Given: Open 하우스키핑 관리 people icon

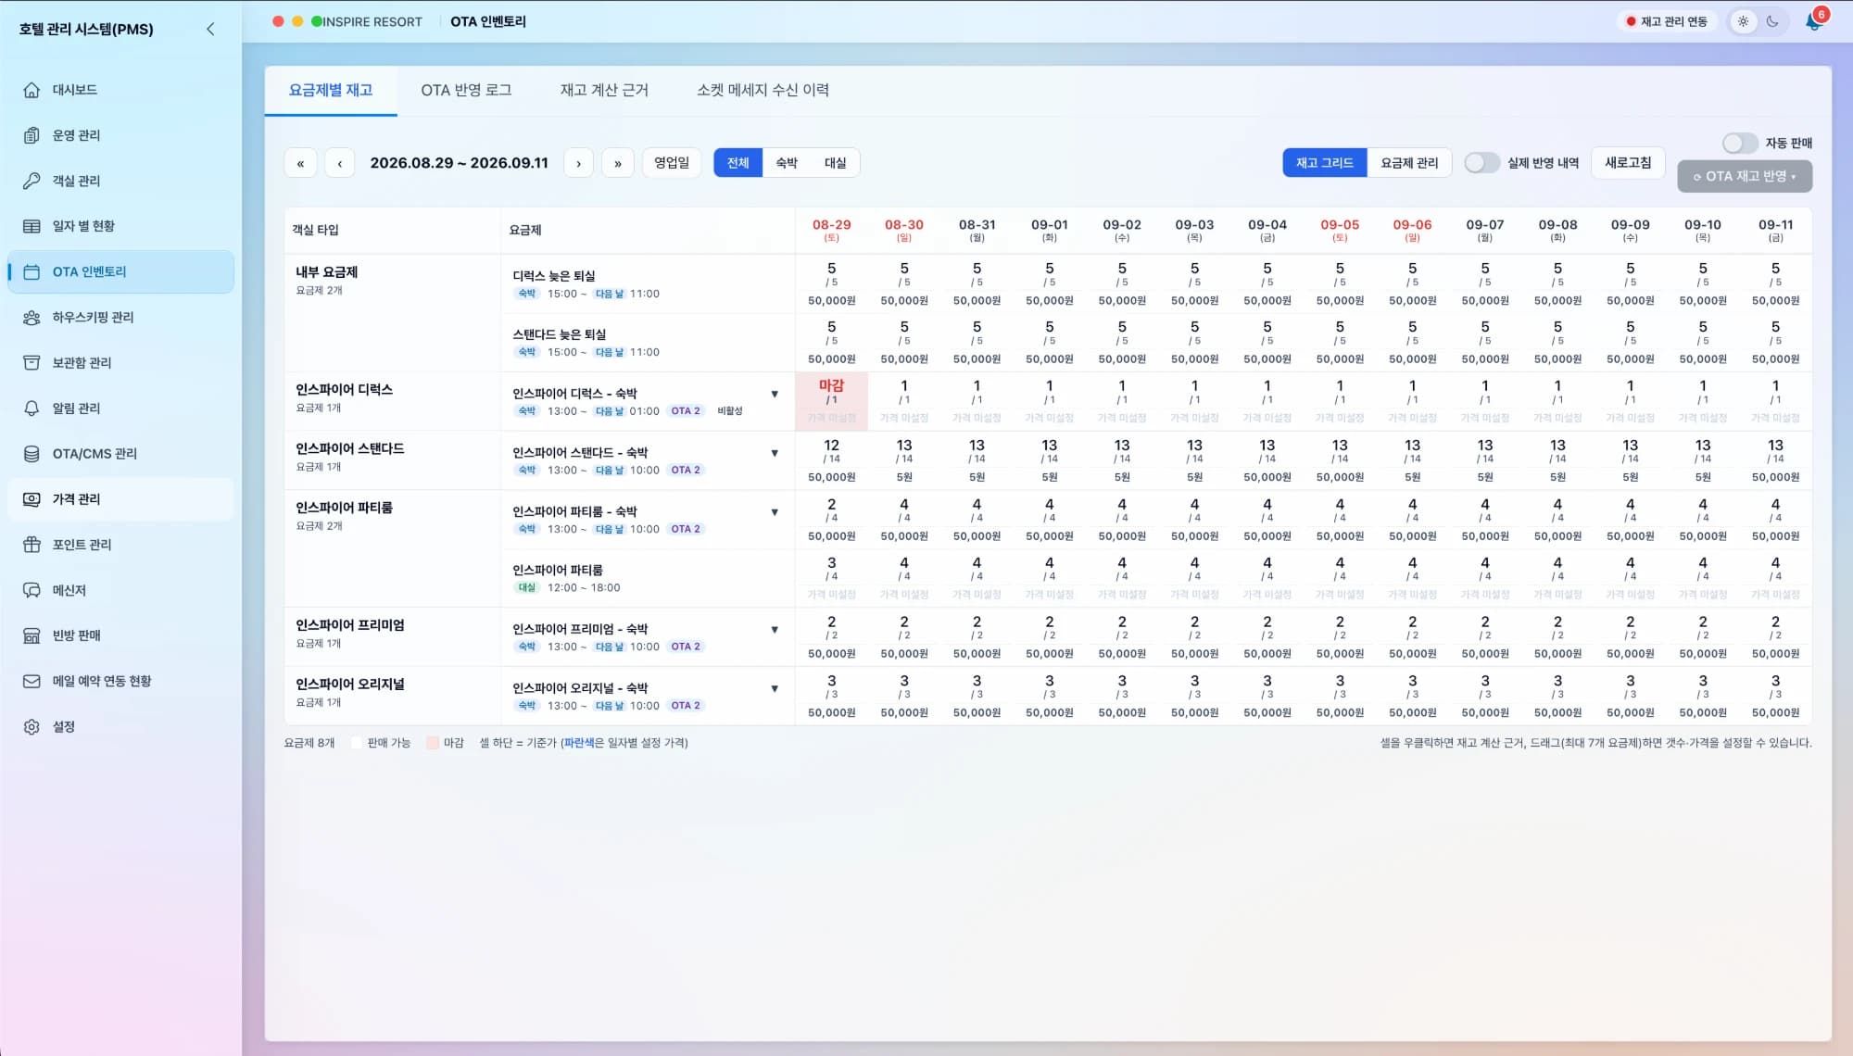Looking at the screenshot, I should pos(32,317).
